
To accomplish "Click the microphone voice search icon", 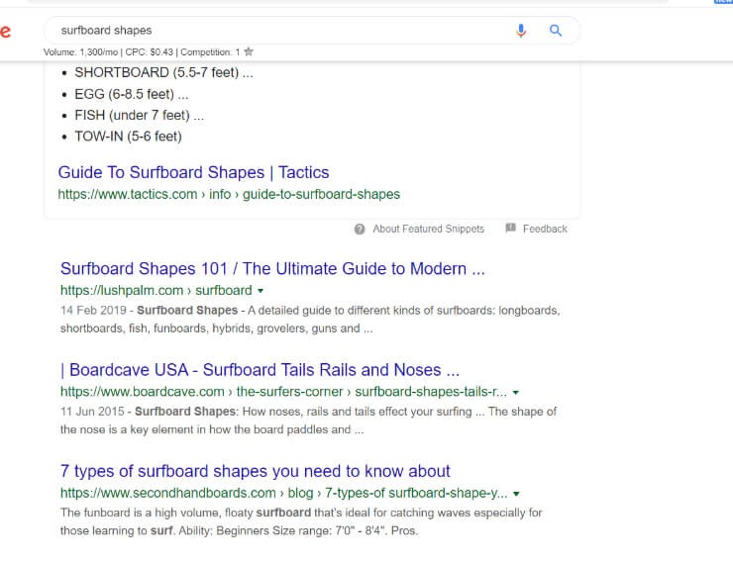I will [x=521, y=31].
